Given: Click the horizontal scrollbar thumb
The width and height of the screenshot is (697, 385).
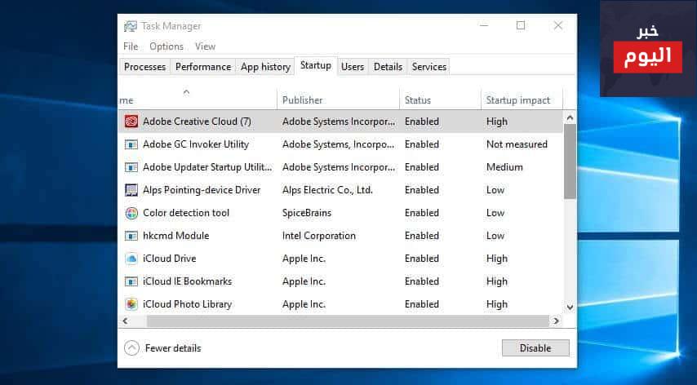Looking at the screenshot, I should (x=348, y=321).
